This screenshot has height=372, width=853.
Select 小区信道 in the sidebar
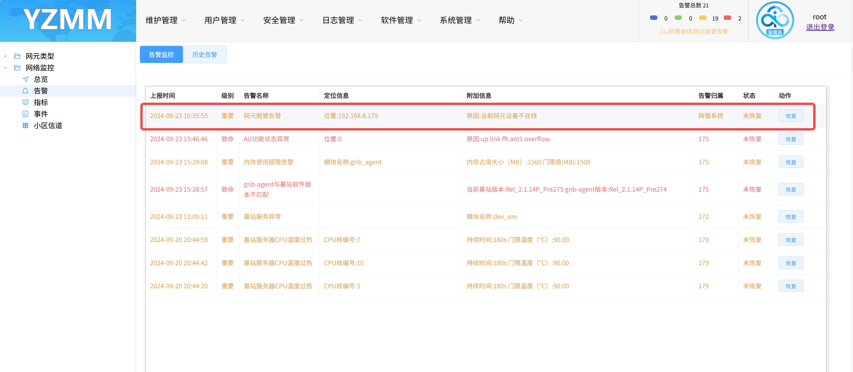click(x=48, y=125)
